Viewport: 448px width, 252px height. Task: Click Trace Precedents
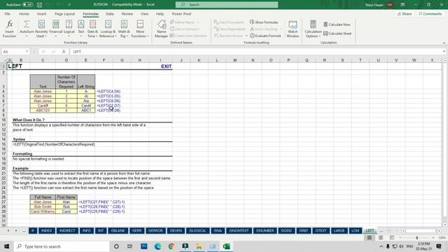coord(229,22)
